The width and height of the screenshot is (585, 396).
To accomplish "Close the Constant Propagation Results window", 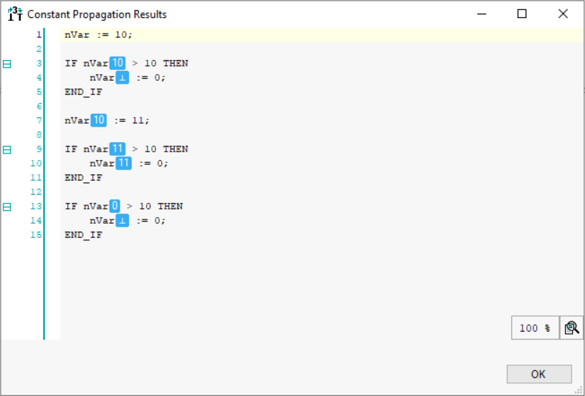I will 563,14.
